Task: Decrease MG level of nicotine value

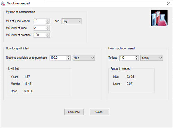Action: [x=47, y=36]
